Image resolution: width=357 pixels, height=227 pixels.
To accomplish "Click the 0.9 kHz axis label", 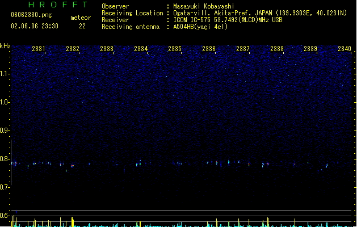I will pyautogui.click(x=5, y=131).
